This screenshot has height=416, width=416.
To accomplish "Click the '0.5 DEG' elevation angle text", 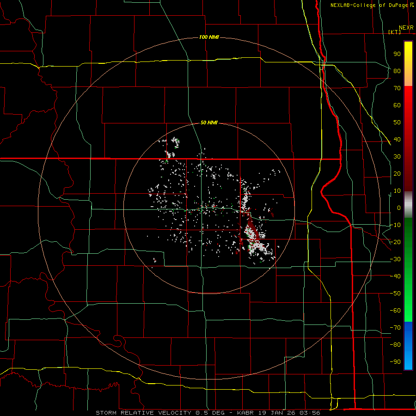I will [210, 413].
